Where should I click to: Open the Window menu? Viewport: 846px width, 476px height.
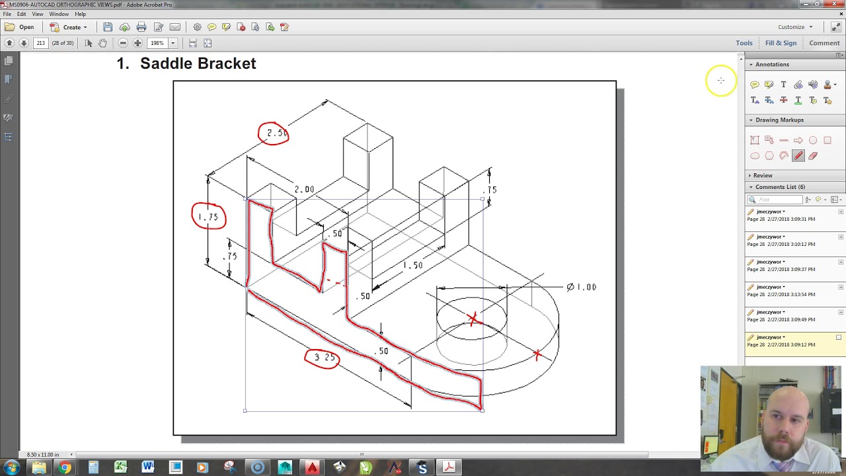(x=59, y=14)
